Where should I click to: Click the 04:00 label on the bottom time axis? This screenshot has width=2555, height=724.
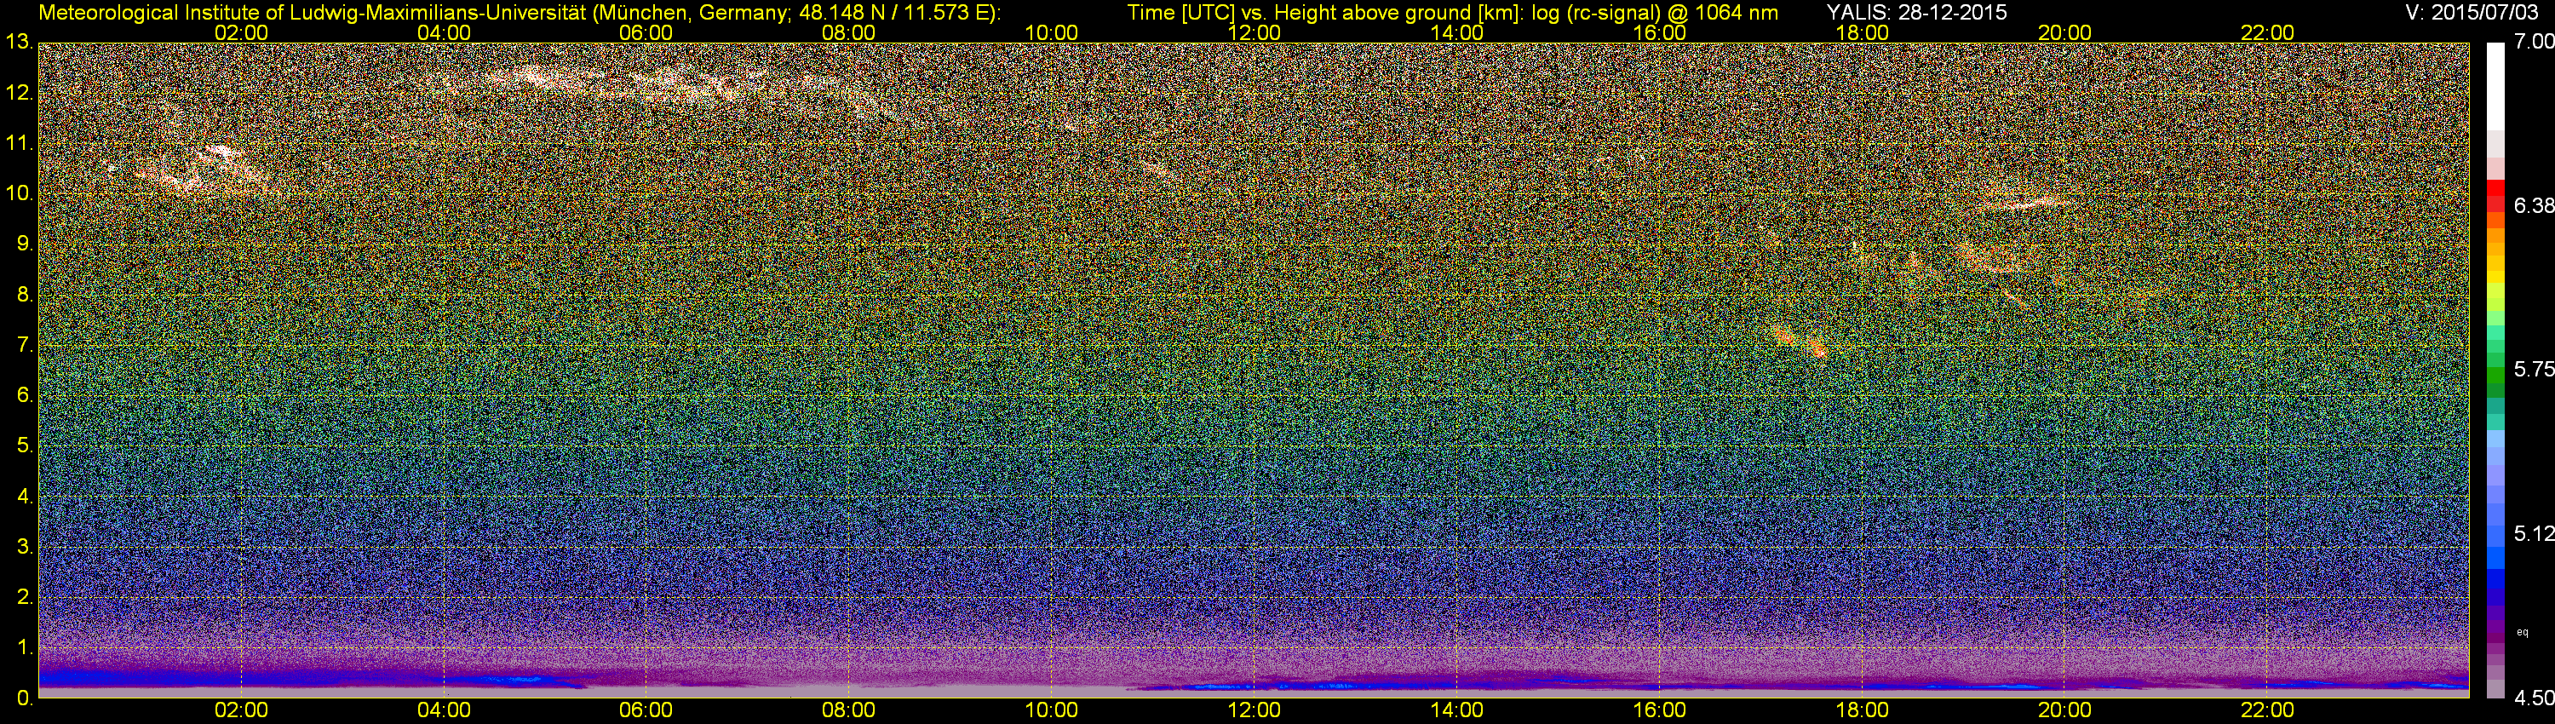(x=444, y=710)
